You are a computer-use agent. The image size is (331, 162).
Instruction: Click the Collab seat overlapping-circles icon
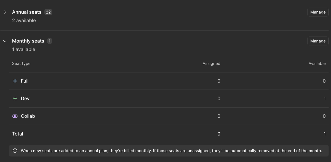pos(15,116)
